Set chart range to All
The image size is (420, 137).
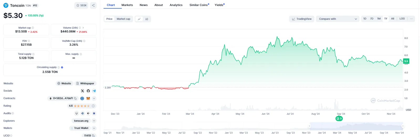coord(393,19)
